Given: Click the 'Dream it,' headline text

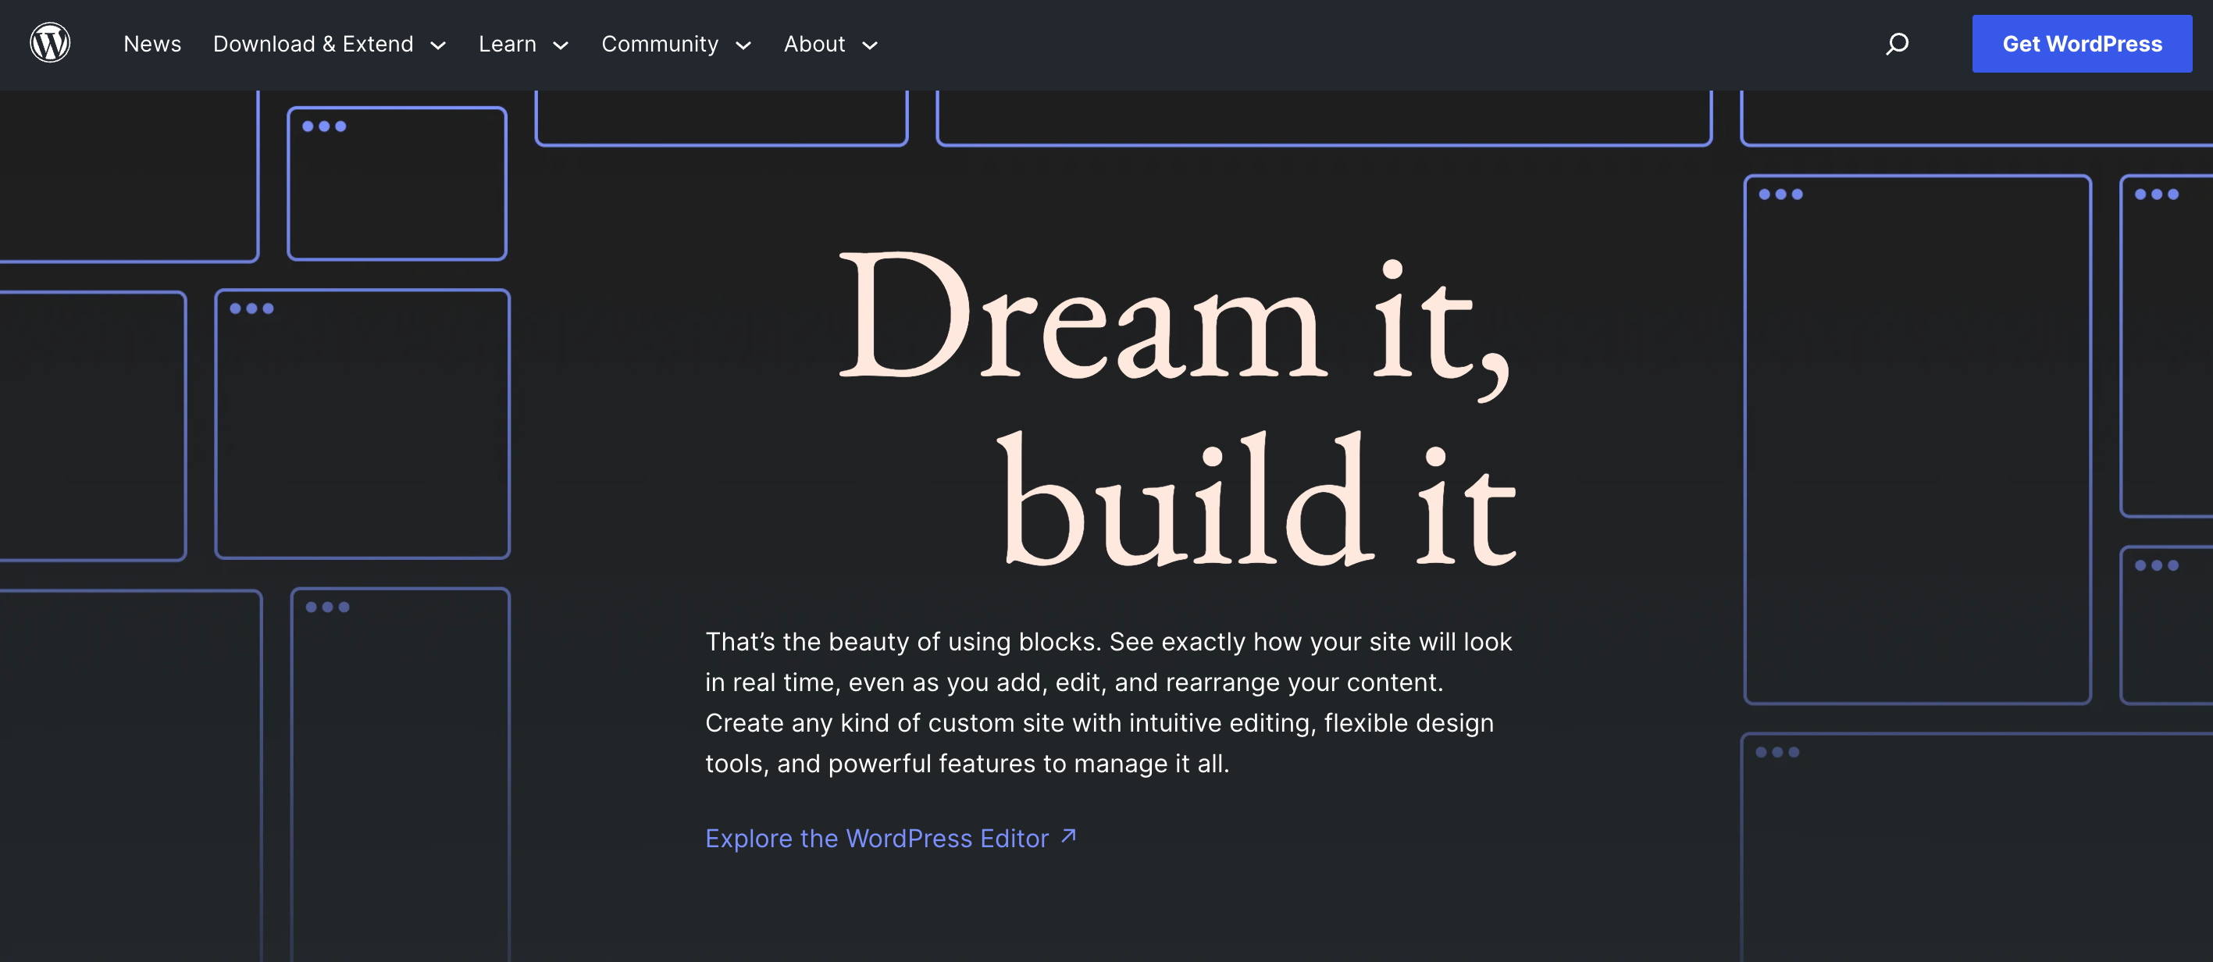Looking at the screenshot, I should [x=1174, y=319].
